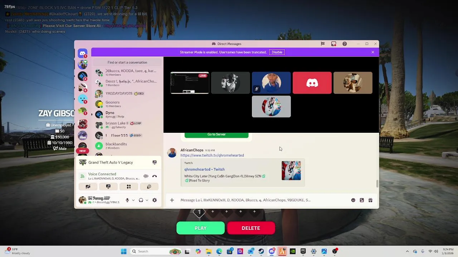The width and height of the screenshot is (458, 257).
Task: Open Voice Connected connection status
Action: pyautogui.click(x=102, y=174)
